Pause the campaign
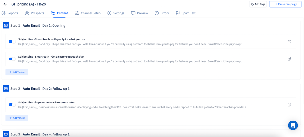The width and height of the screenshot is (304, 137). pos(286,4)
